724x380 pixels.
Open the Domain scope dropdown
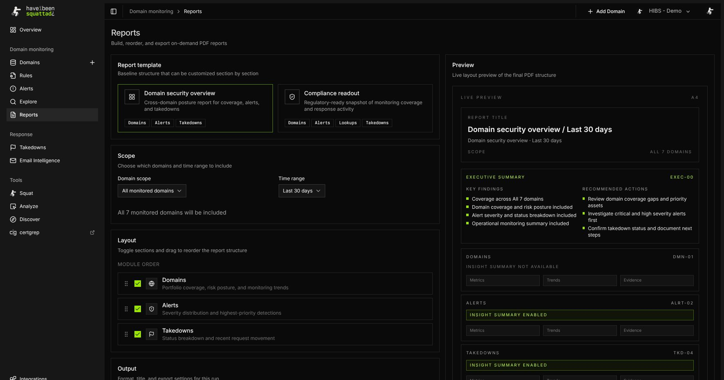click(x=152, y=191)
